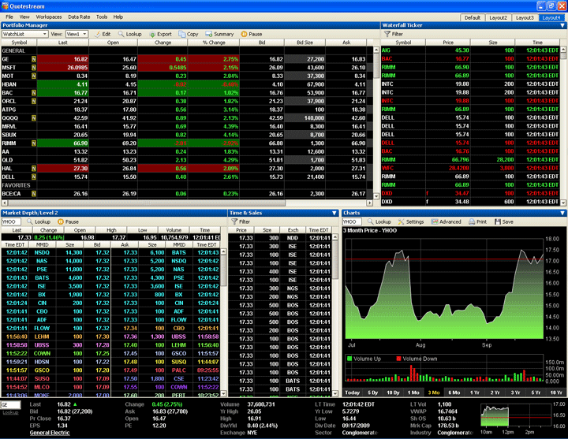Viewport: 568px width, 439px height.
Task: Save the current chart
Action: [x=506, y=221]
